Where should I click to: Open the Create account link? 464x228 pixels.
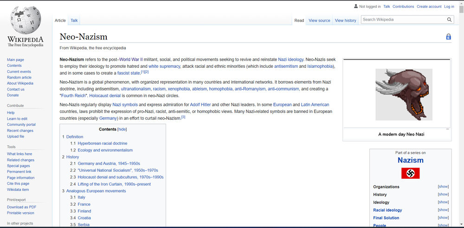tap(429, 7)
